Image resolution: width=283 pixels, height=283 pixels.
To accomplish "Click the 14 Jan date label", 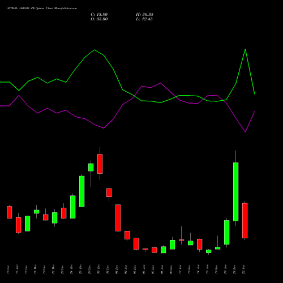I will coord(198,269).
